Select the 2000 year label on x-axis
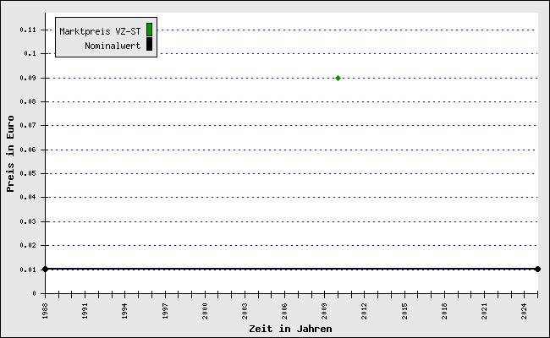This screenshot has width=550, height=338. (205, 310)
